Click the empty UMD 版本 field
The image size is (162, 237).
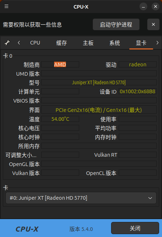click(x=99, y=74)
